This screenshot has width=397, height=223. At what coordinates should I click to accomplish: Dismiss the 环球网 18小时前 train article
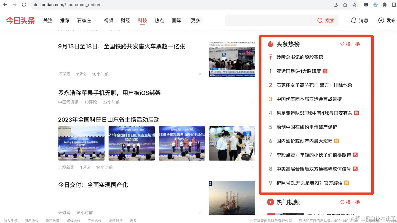200,74
